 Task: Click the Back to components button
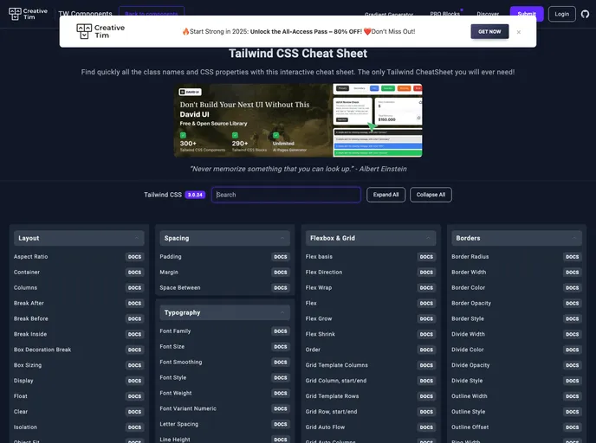point(152,14)
